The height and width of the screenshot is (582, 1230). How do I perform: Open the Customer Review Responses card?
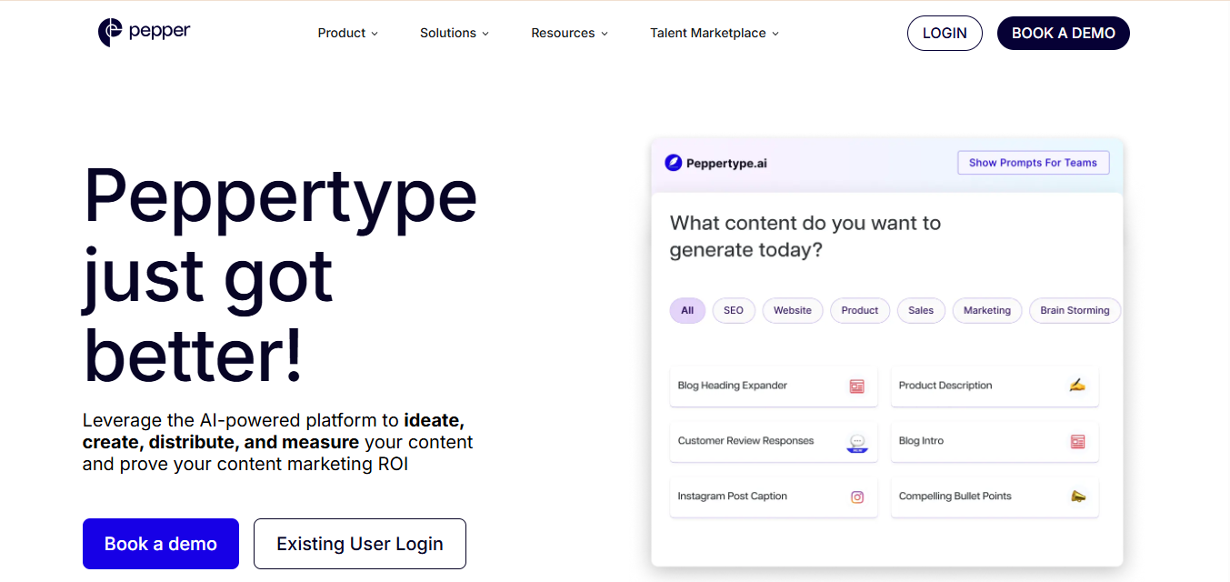[774, 442]
